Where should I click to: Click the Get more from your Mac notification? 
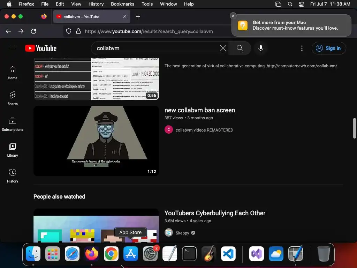point(291,25)
